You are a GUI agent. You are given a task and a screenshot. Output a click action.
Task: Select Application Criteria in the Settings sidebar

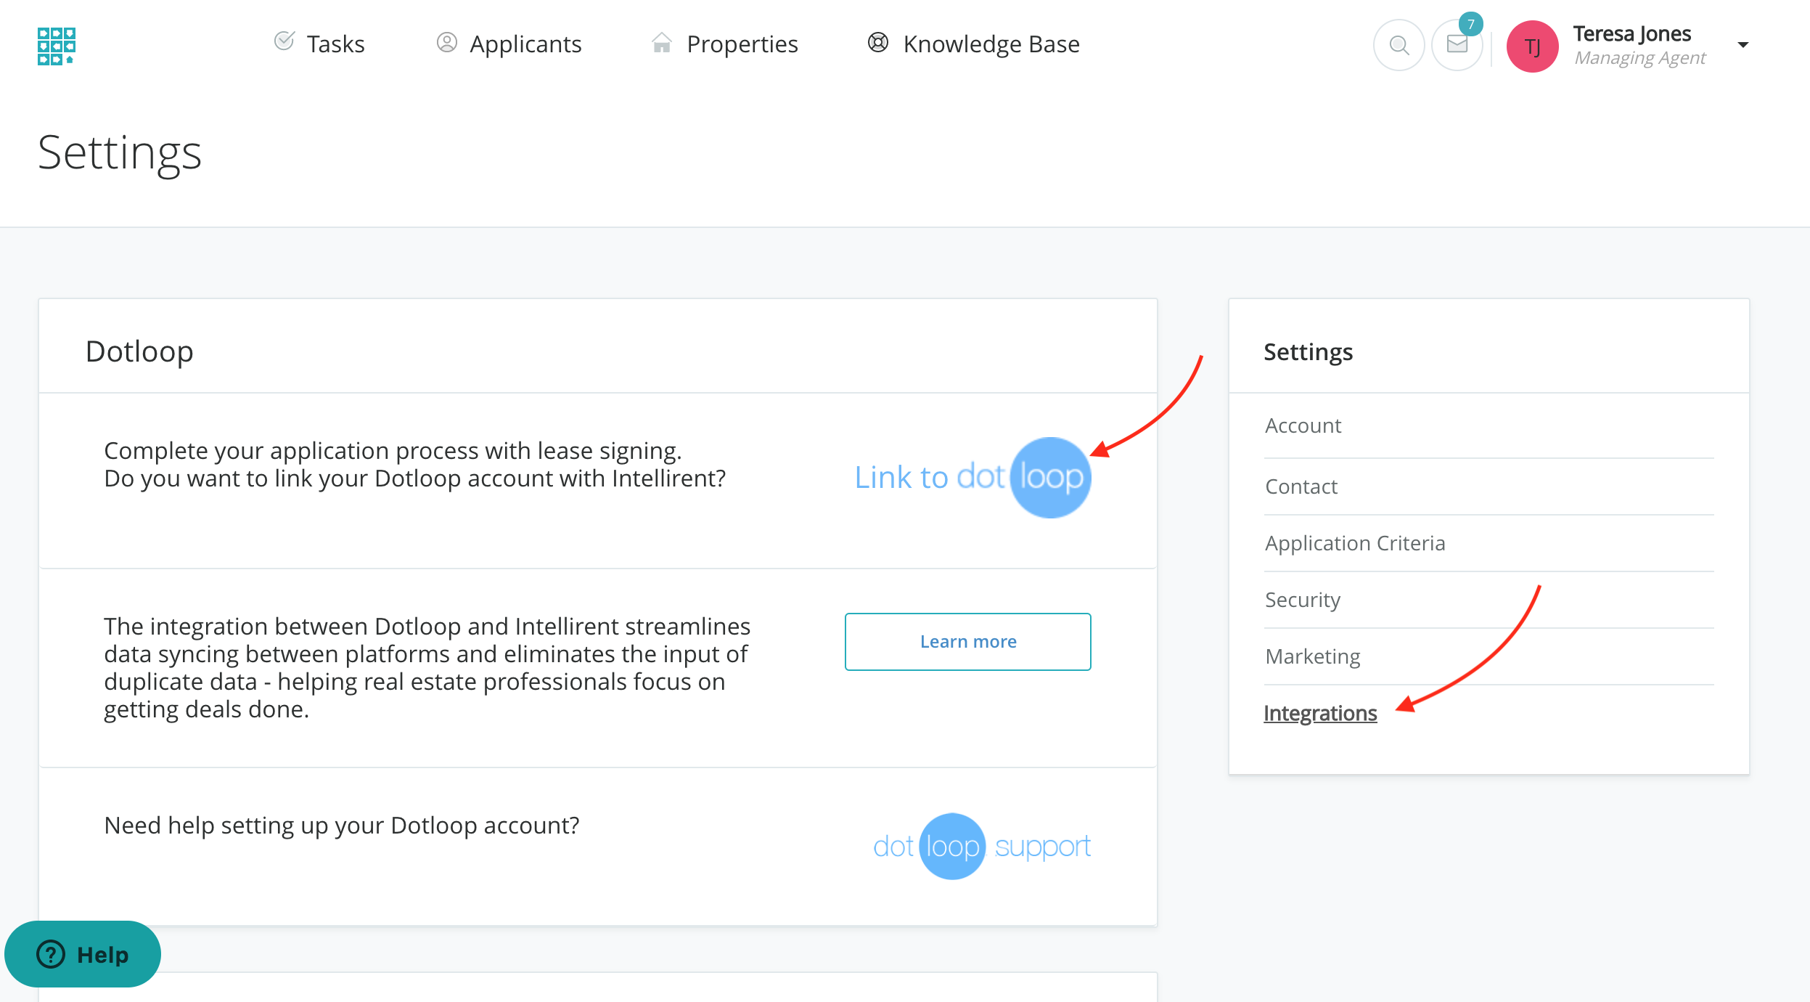[1354, 543]
